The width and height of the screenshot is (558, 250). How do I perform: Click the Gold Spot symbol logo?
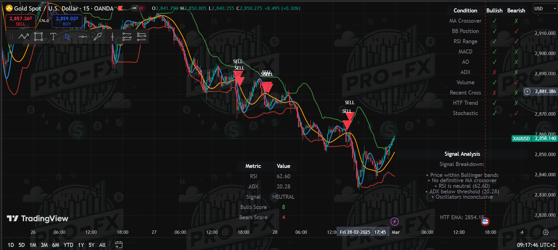tap(9, 8)
